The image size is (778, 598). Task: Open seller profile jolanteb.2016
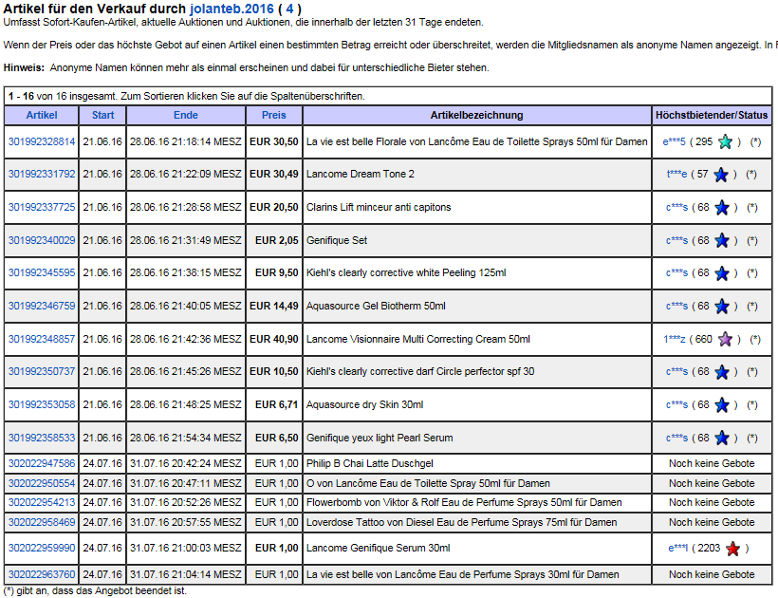[232, 9]
